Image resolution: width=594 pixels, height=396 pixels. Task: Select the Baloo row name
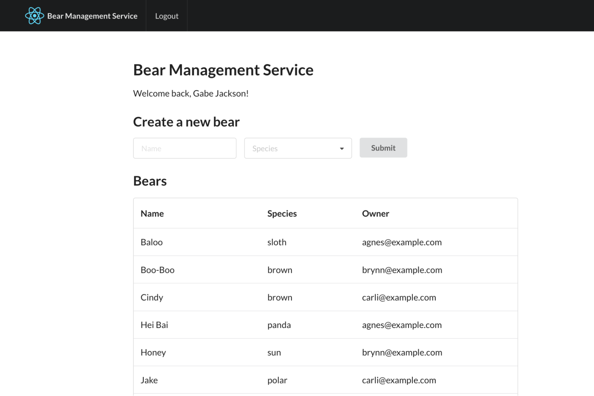152,242
